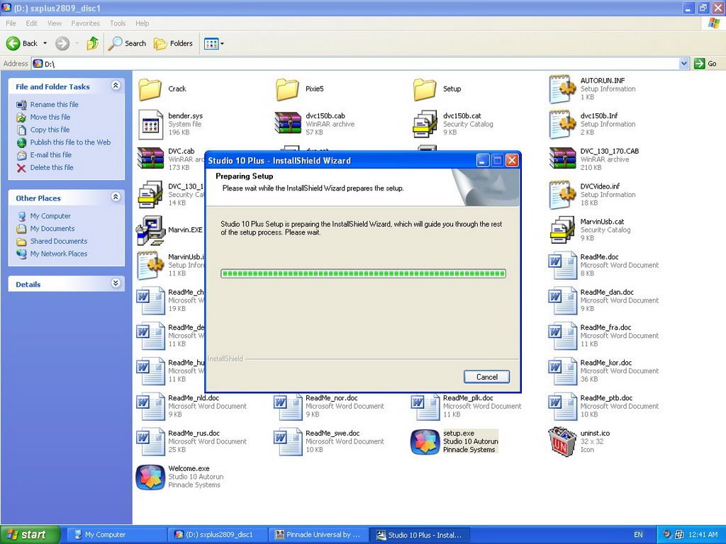Open the File menu
The image size is (726, 544).
(x=11, y=23)
